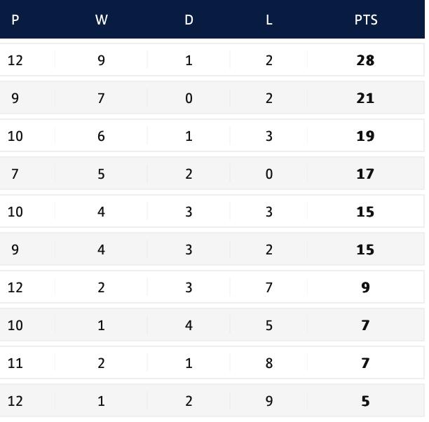Select the 0 draws cell in the 21-point row
This screenshot has height=422, width=429.
coord(189,98)
